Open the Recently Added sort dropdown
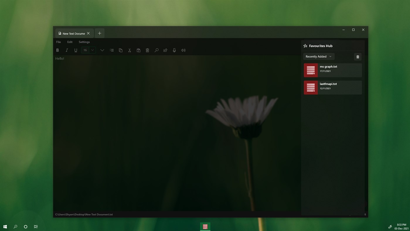This screenshot has width=410, height=231. pyautogui.click(x=318, y=56)
